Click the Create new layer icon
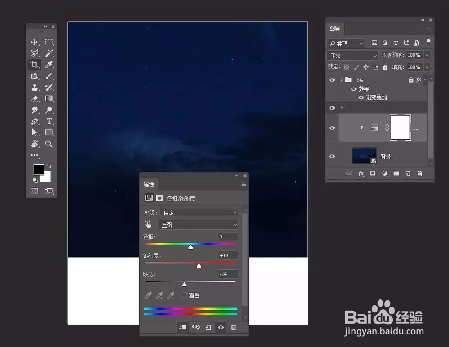 (x=407, y=173)
